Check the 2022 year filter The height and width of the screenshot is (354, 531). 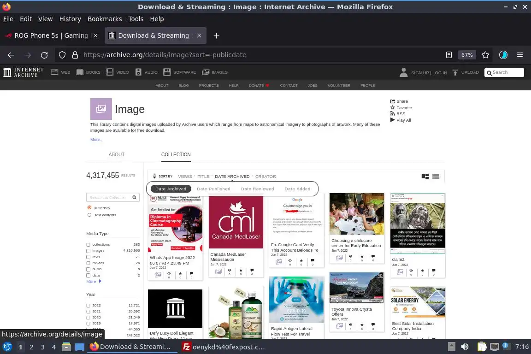click(x=88, y=306)
